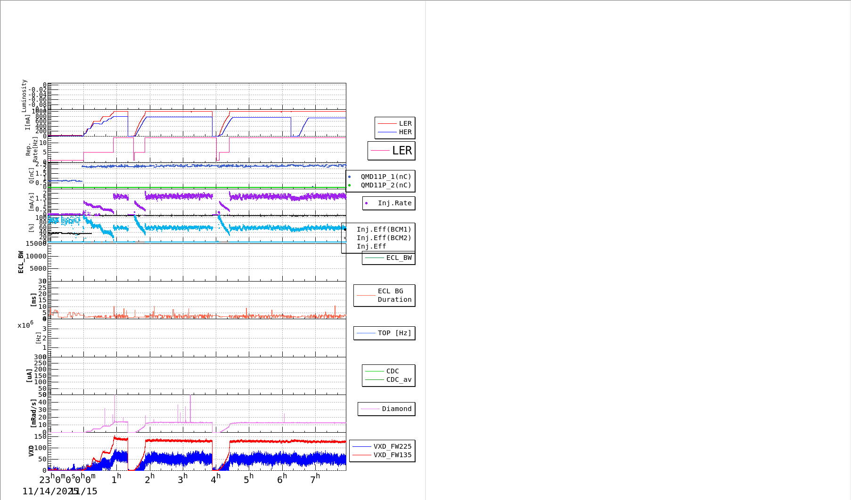The width and height of the screenshot is (851, 500).
Task: Click the ECL_BW legend line sample
Action: tap(374, 258)
